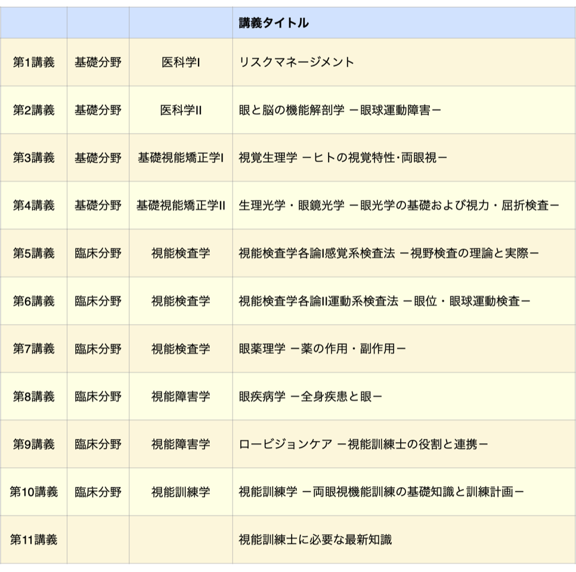Select the 第1講義 row label
The height and width of the screenshot is (572, 576).
point(33,63)
